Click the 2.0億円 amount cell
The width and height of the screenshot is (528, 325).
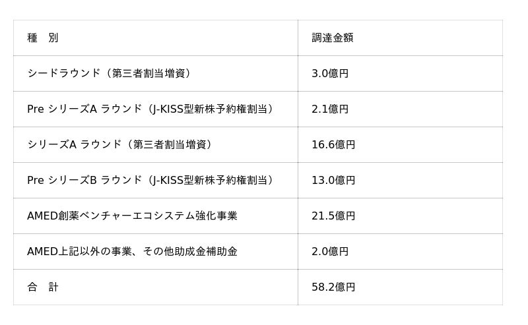tap(330, 252)
